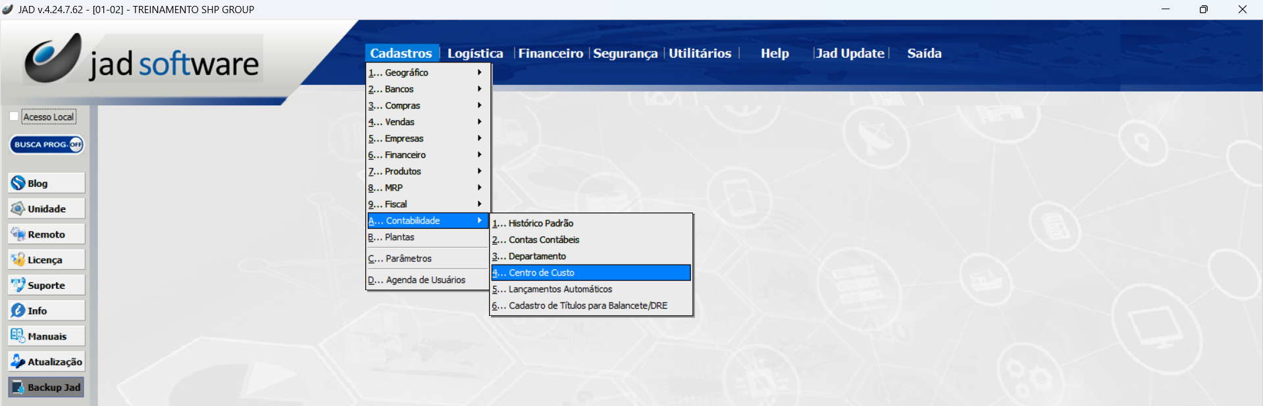Click the Info icon button
This screenshot has height=406, width=1263.
pyautogui.click(x=18, y=311)
